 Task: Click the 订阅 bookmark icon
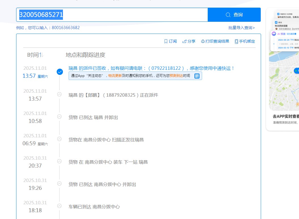coord(166,41)
